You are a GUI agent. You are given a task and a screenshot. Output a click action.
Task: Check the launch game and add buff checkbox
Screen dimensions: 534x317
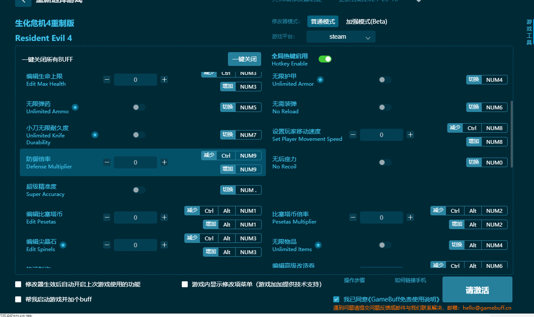[x=18, y=299]
